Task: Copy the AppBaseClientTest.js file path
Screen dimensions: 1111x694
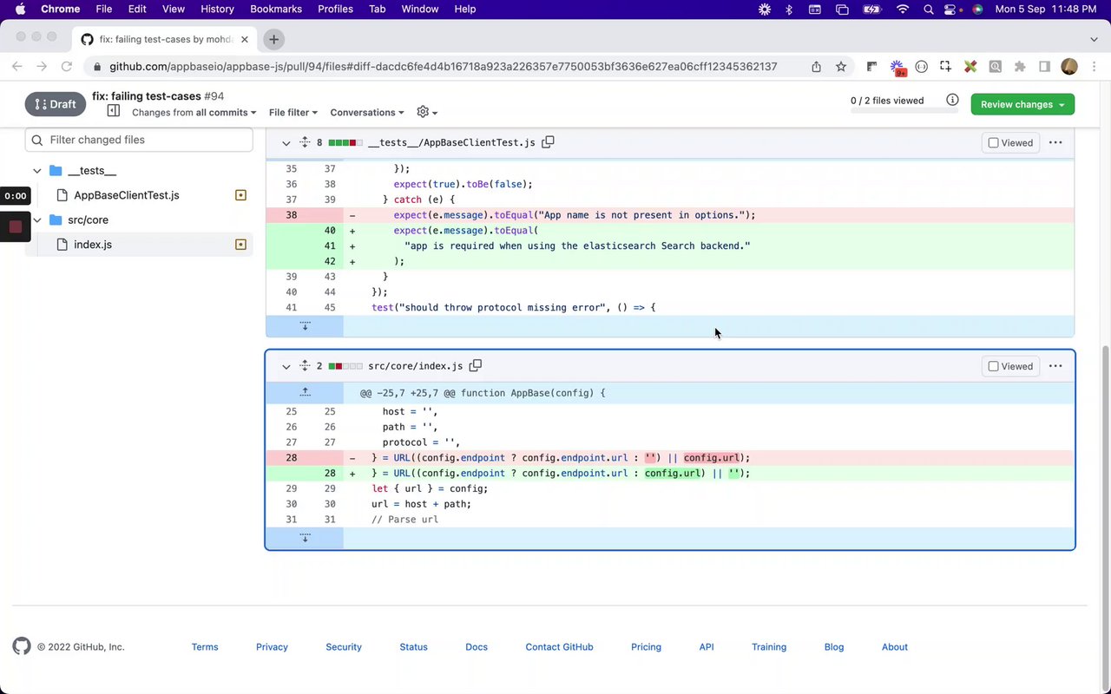Action: coord(548,142)
